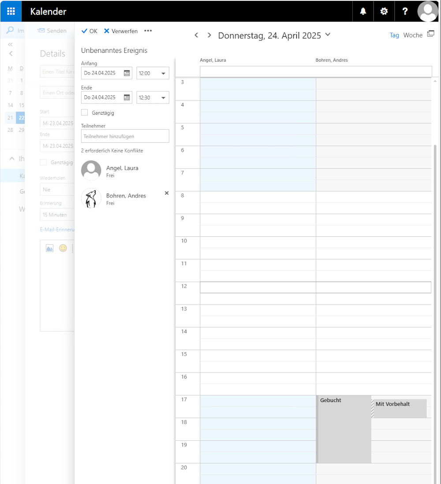
Task: Open more options ellipsis menu
Action: click(148, 30)
